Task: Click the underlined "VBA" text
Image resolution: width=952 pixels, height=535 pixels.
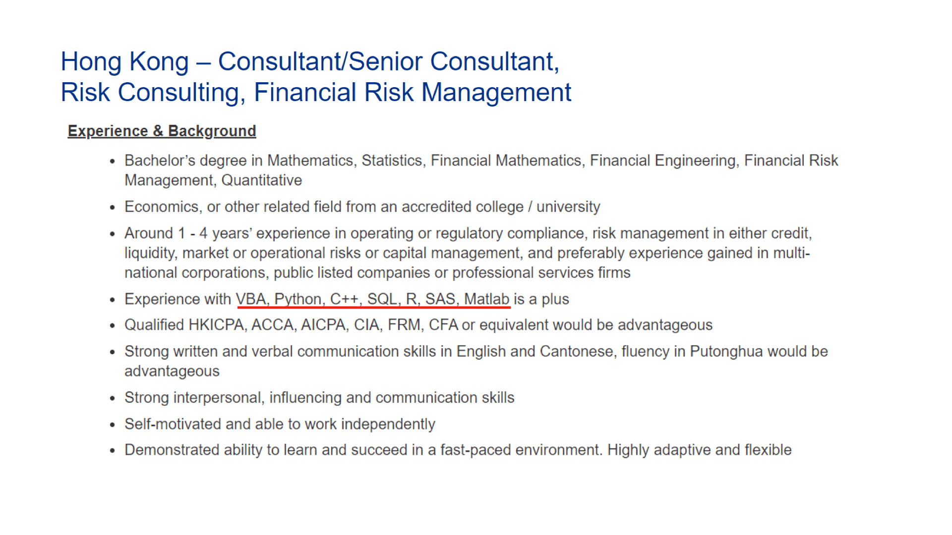Action: click(x=251, y=299)
